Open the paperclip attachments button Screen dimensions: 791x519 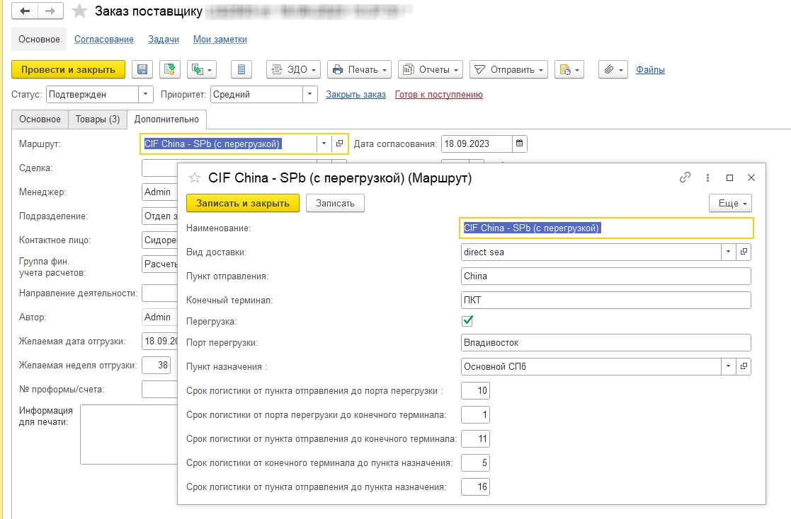613,69
